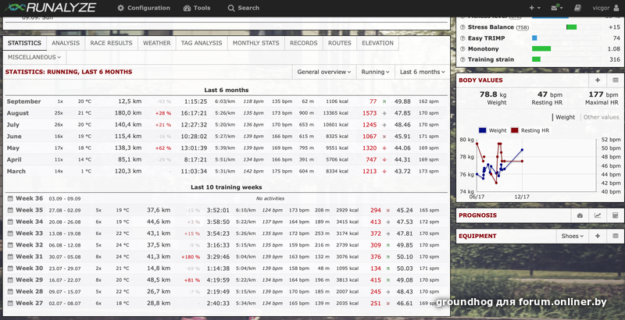Viewport: 625px width, 320px height.
Task: Click the Search field in top bar
Action: click(x=244, y=8)
